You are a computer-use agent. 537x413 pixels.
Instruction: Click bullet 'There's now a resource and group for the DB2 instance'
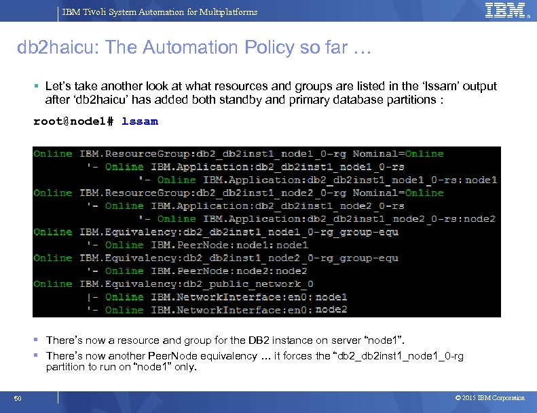pos(225,340)
